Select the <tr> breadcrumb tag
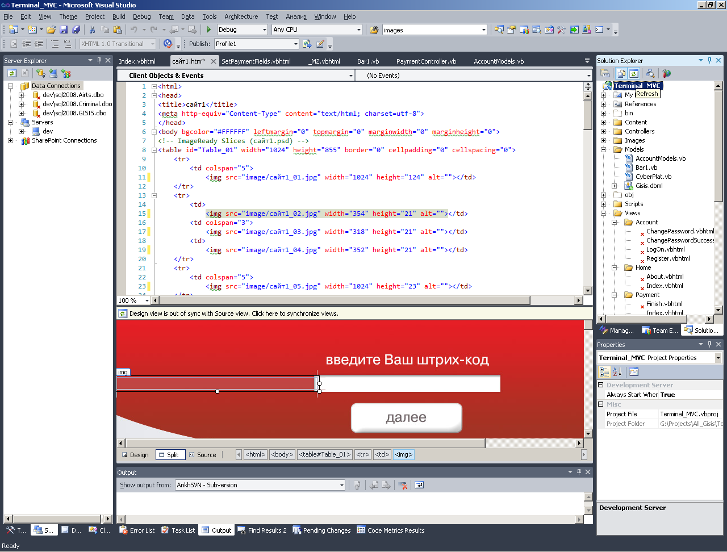This screenshot has height=552, width=727. pos(363,454)
